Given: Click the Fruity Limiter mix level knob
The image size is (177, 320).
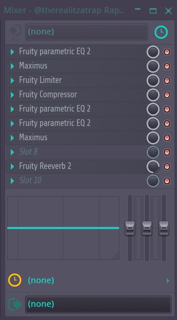Looking at the screenshot, I should click(153, 81).
